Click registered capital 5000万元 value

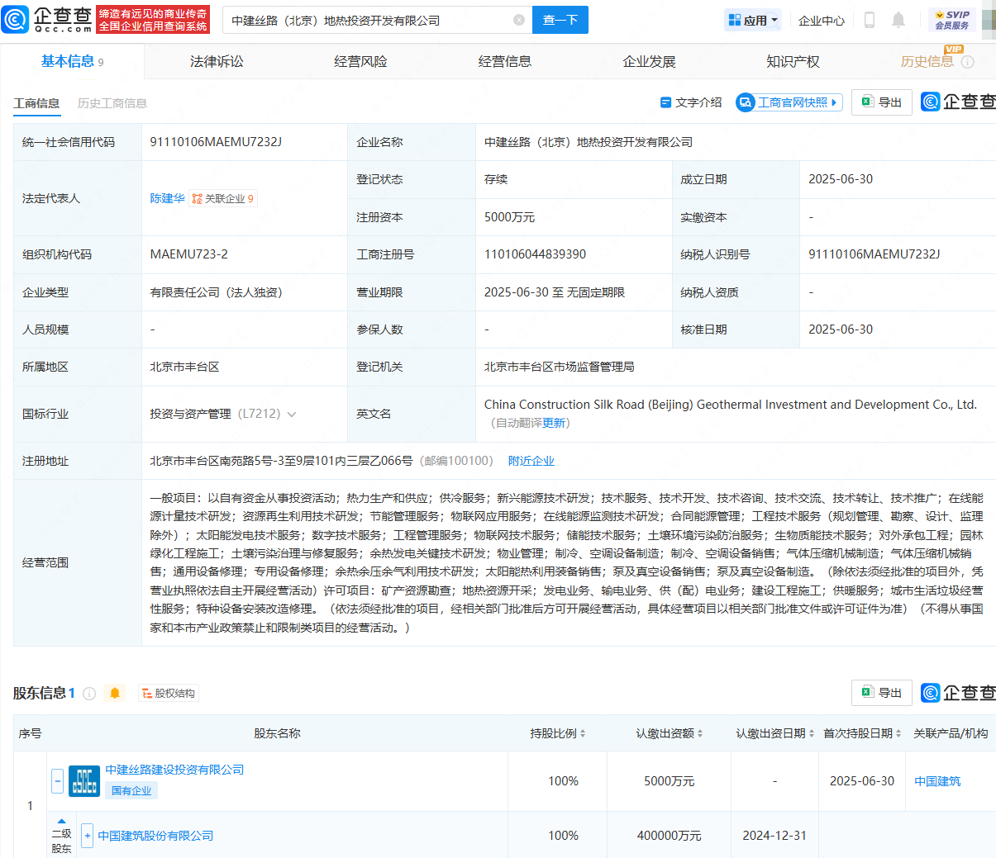tap(509, 217)
